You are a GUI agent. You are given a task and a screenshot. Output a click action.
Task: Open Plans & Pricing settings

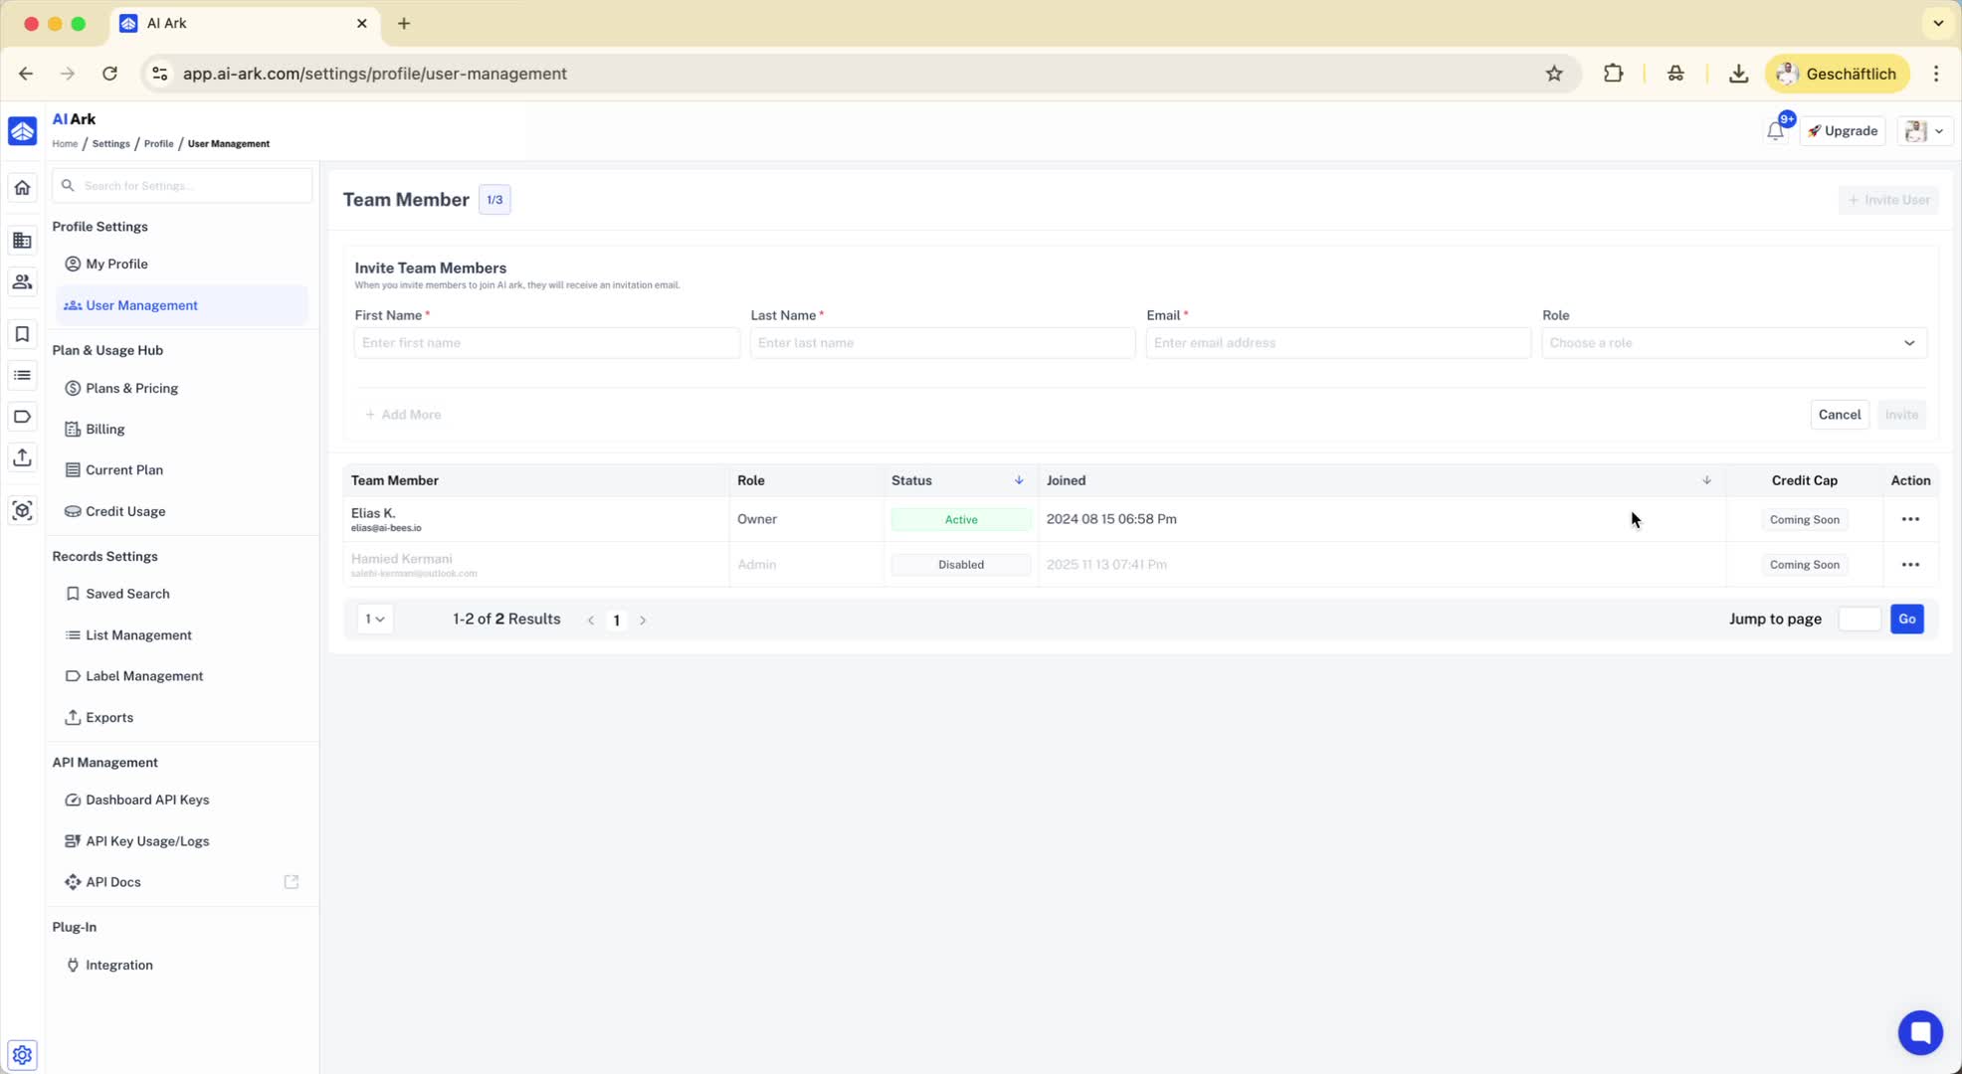[x=131, y=389]
